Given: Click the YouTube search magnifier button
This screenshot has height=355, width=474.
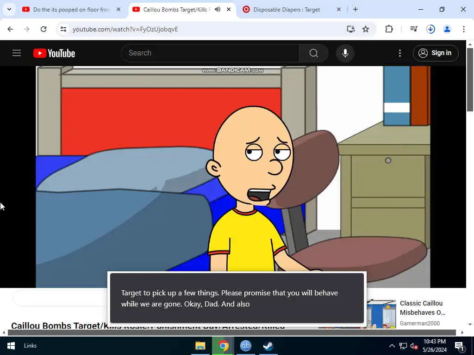Looking at the screenshot, I should 314,53.
